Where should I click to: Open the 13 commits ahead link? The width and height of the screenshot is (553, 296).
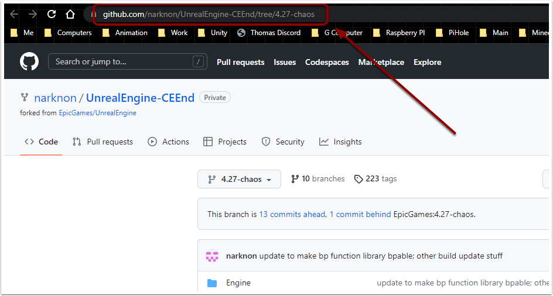pos(292,214)
